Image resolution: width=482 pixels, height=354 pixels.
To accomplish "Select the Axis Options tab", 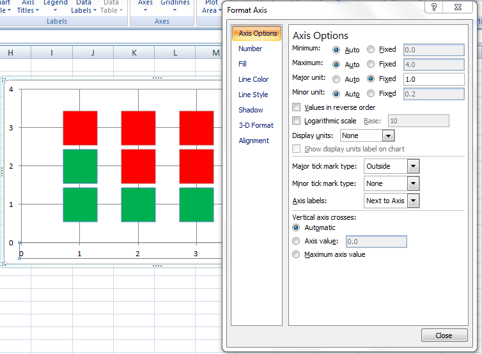I will (257, 33).
